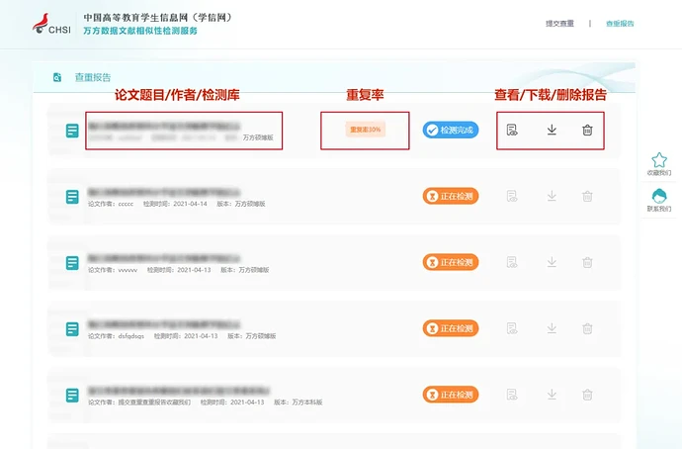This screenshot has width=682, height=449.
Task: Click 正在检测 badge in vvvvvv row
Action: tap(451, 262)
